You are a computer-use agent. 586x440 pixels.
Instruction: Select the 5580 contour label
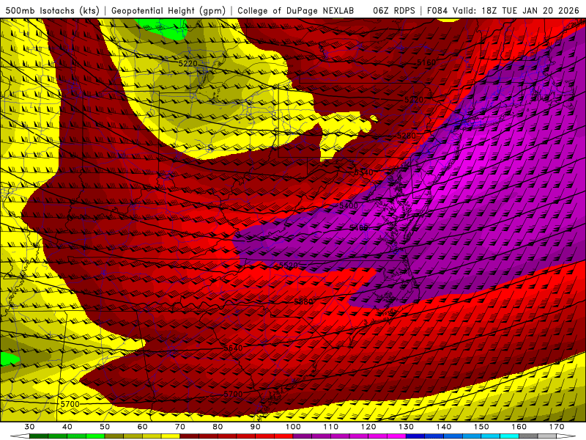(303, 301)
